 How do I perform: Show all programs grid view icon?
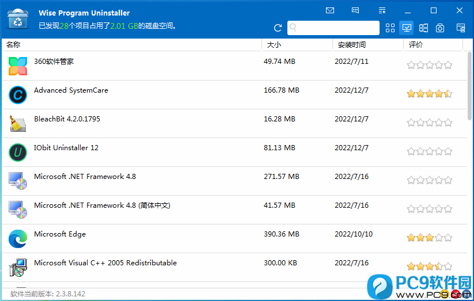(x=390, y=28)
